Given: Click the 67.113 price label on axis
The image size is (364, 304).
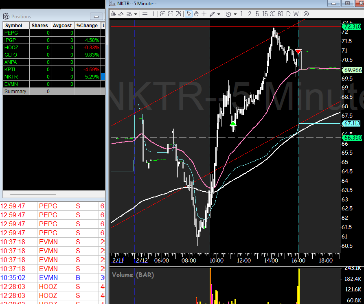Looking at the screenshot, I should [352, 123].
